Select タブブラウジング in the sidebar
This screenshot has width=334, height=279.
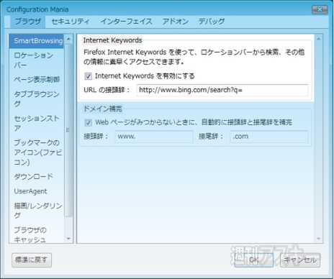36,99
